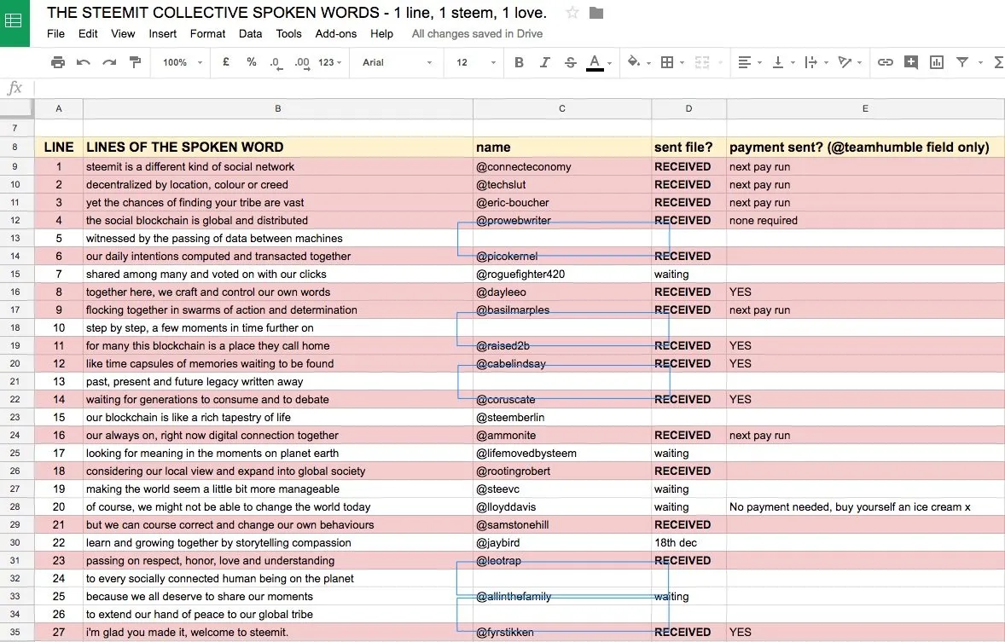Expand the horizontal align dropdown arrow
This screenshot has width=1005, height=642.
pos(759,63)
